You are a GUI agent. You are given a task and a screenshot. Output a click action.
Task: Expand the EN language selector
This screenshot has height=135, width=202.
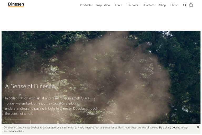(x=174, y=5)
